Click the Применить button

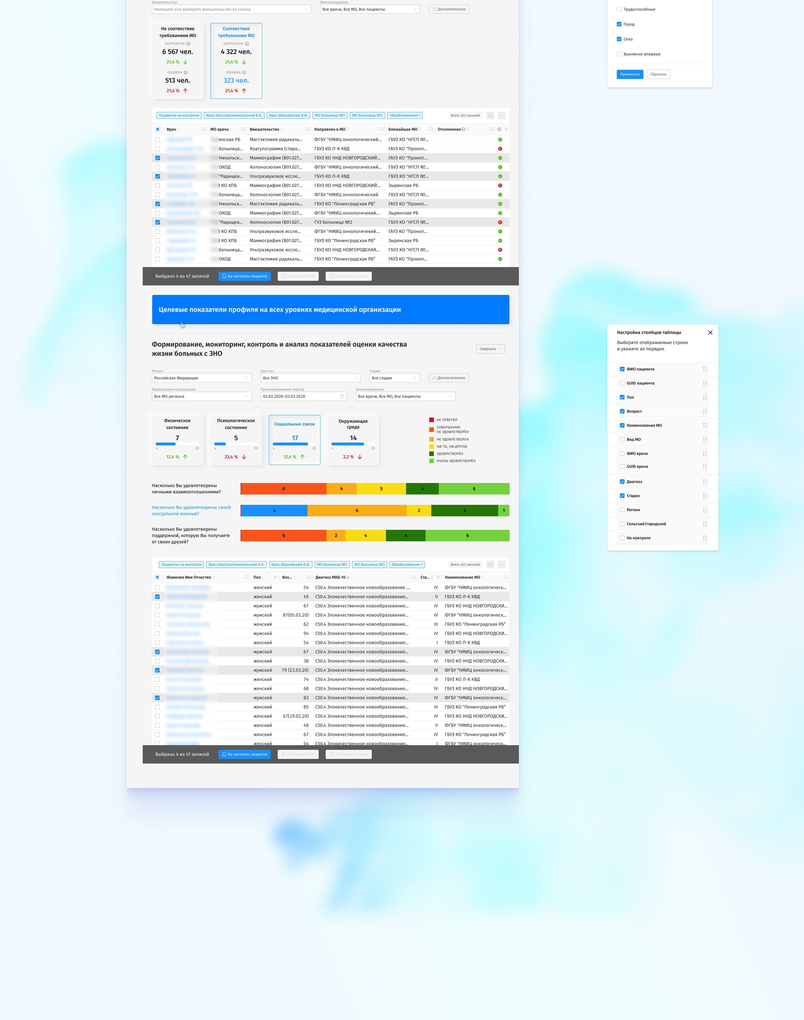pos(630,74)
